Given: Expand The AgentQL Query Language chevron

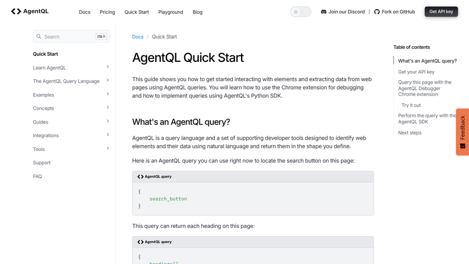Looking at the screenshot, I should tap(107, 80).
